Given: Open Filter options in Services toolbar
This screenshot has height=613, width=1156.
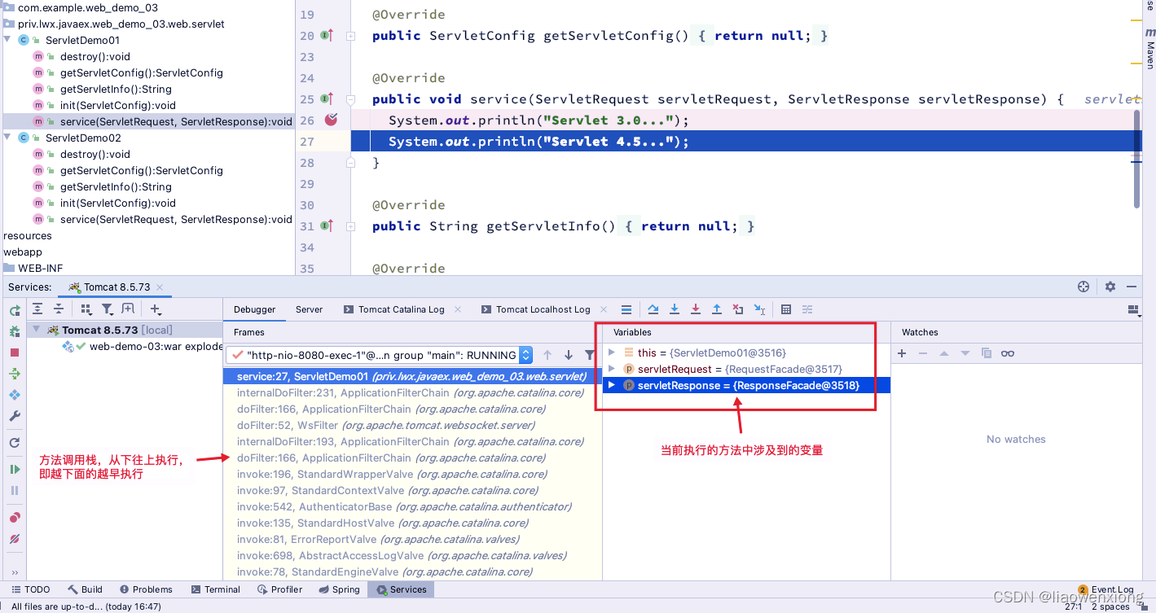Looking at the screenshot, I should [108, 309].
